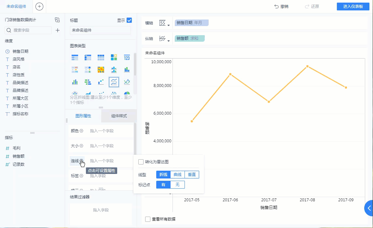Select the stacked column chart type

point(127,69)
